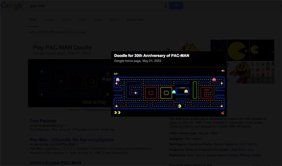Click the orange ghost inside the ghost house
This screenshot has width=282, height=166.
186,92
